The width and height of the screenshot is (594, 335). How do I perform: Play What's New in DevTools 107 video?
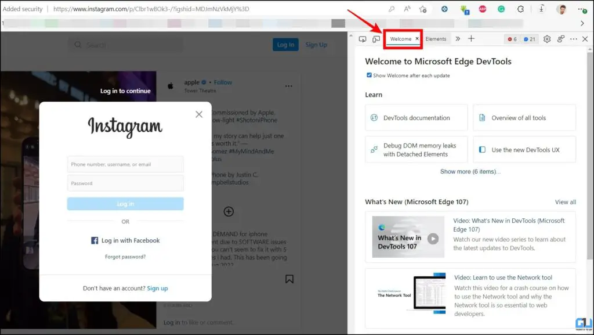tap(433, 239)
